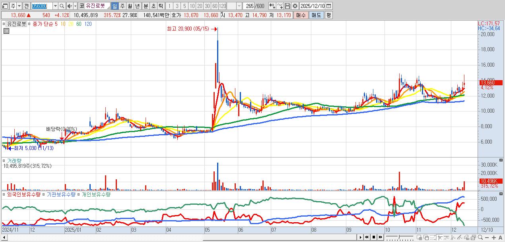
Task: Click the panel layout icon at top-left
Action: click(x=5, y=6)
